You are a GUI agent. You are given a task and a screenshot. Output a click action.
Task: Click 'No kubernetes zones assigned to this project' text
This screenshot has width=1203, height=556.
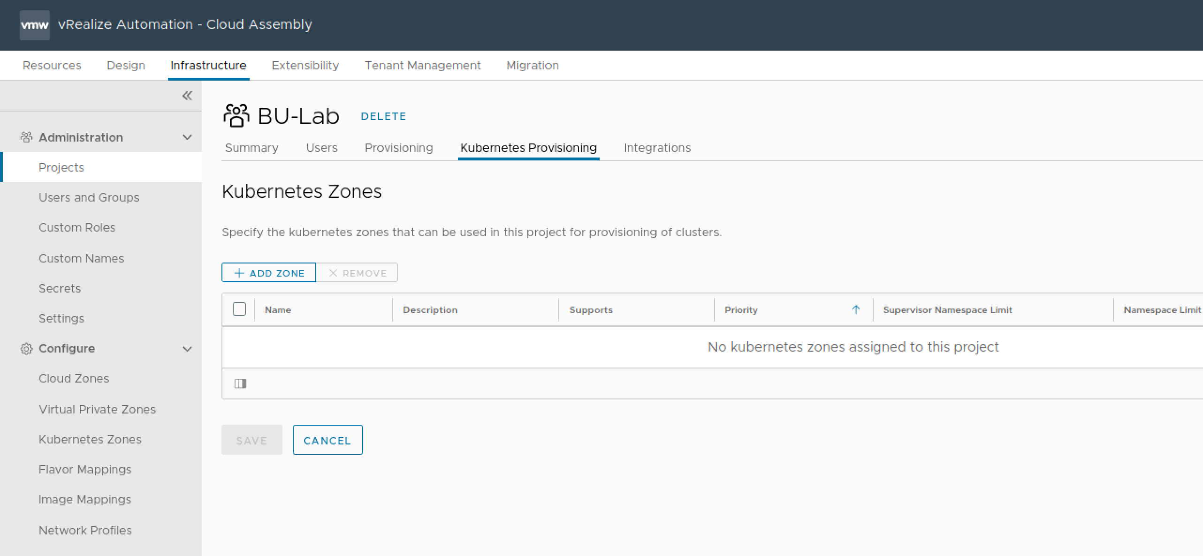(853, 347)
